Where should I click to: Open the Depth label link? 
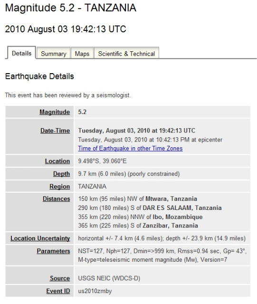click(61, 174)
